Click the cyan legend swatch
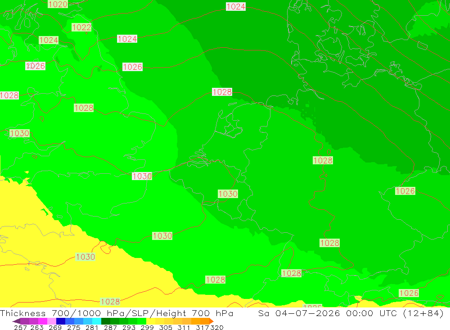450x330 pixels. point(97,321)
